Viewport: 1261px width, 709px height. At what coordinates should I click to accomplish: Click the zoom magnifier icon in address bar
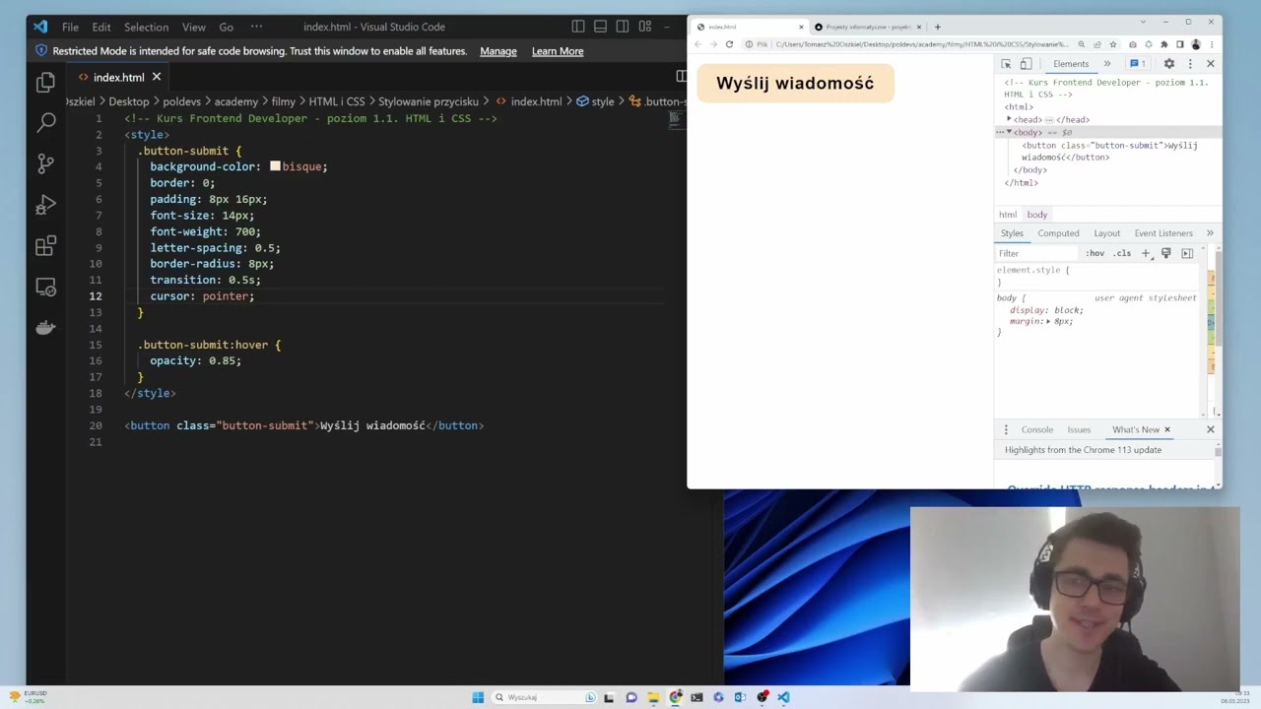tap(1081, 44)
